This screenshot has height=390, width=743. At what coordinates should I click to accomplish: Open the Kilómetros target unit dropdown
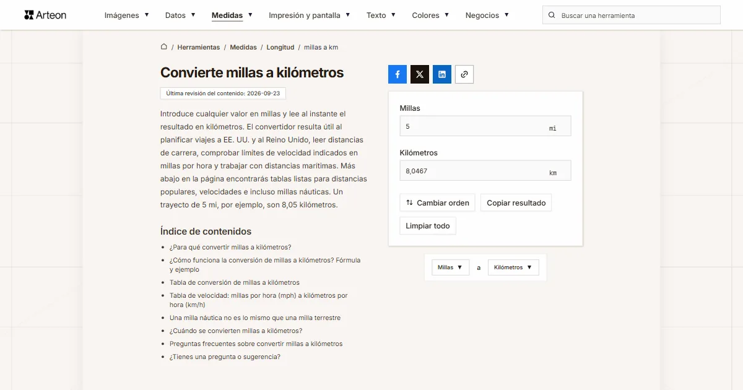click(x=513, y=267)
